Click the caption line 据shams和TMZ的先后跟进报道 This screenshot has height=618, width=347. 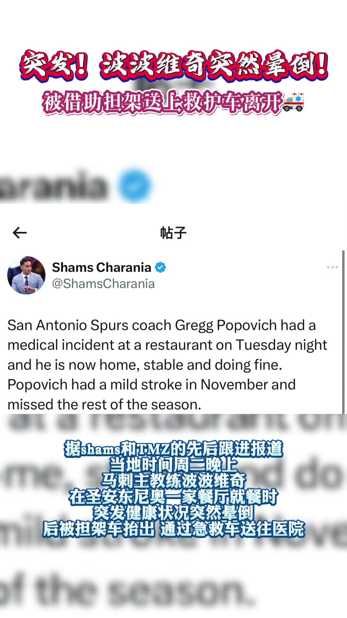pyautogui.click(x=173, y=449)
